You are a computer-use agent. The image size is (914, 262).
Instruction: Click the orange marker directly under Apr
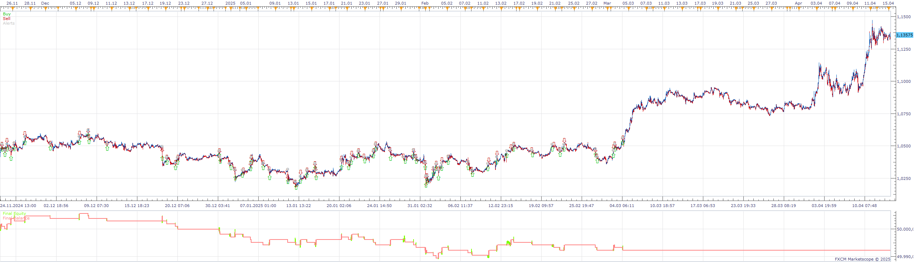(x=798, y=9)
